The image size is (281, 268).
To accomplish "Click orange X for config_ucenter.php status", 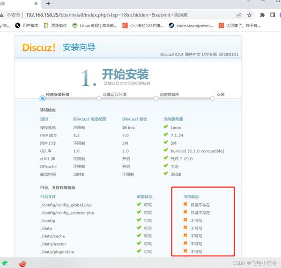I will (x=186, y=212).
